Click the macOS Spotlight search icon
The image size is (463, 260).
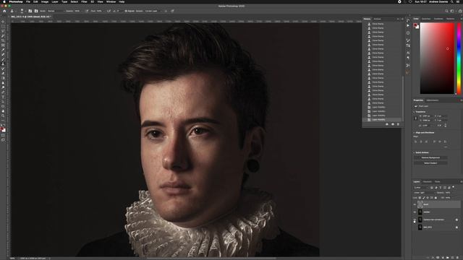pos(451,1)
